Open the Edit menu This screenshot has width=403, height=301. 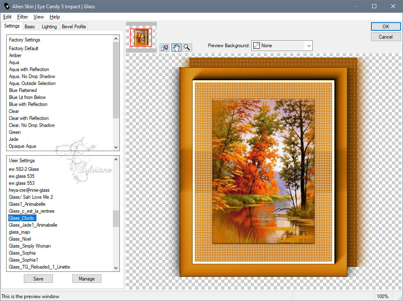pyautogui.click(x=7, y=17)
